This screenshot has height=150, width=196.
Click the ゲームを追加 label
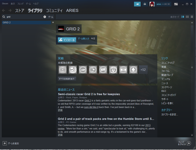pyautogui.click(x=13, y=143)
